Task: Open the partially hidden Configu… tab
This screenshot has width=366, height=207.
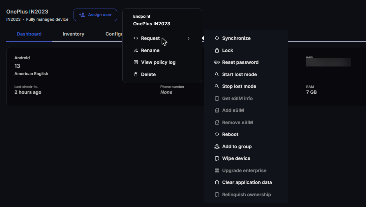Action: (x=114, y=34)
